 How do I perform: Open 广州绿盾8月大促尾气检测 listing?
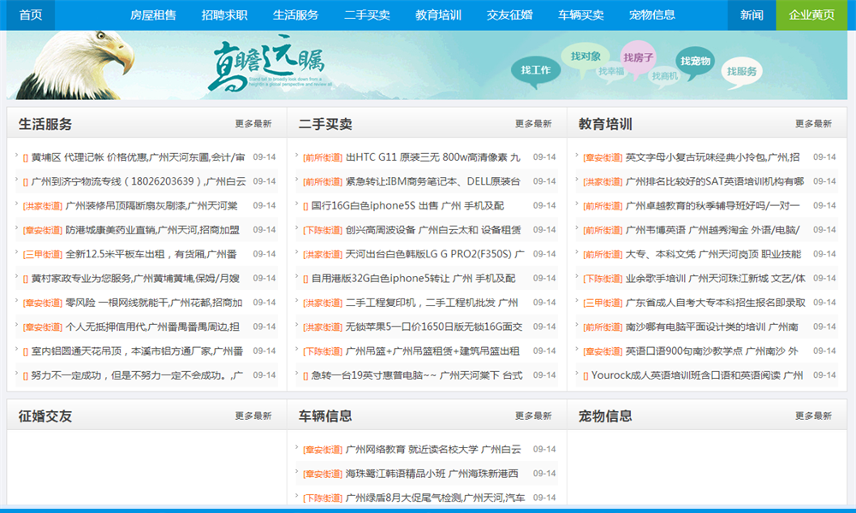(435, 498)
